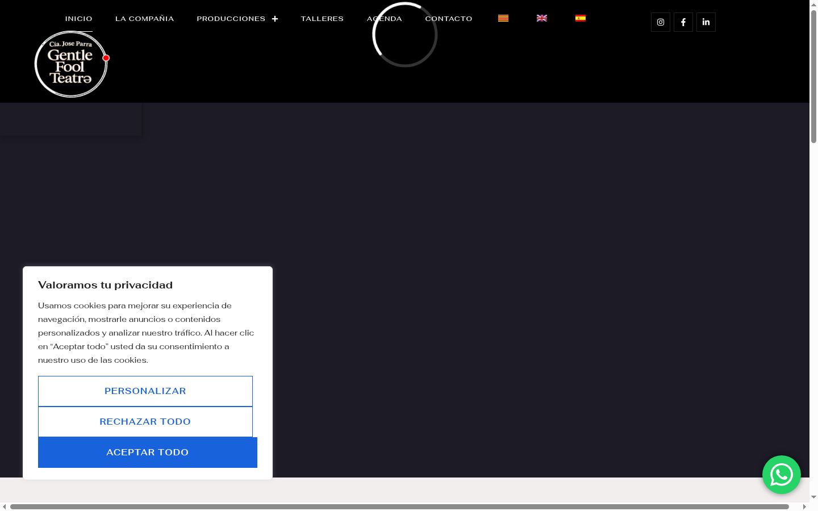818x511 pixels.
Task: Open the LinkedIn social icon
Action: tap(706, 22)
